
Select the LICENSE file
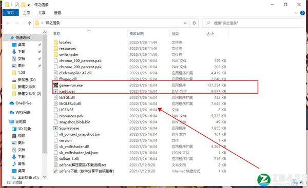66,110
